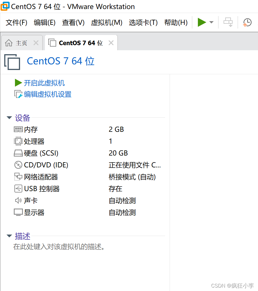Collapse the 描述 section triangle
This screenshot has height=291, width=258.
[9, 236]
